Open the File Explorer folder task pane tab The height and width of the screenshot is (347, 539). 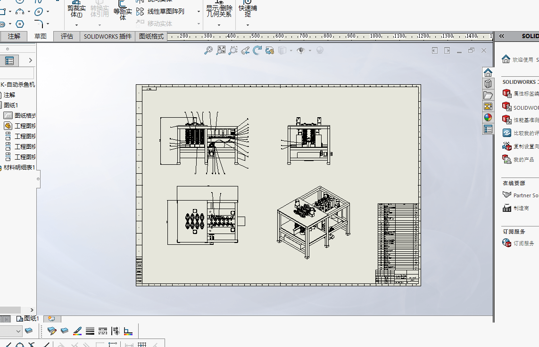click(488, 95)
